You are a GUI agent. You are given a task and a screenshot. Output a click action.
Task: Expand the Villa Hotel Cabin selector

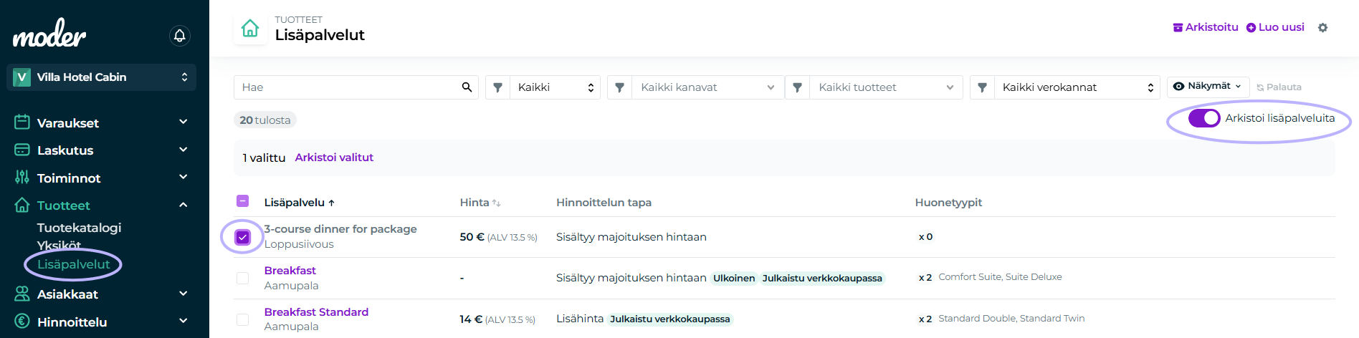click(x=101, y=77)
